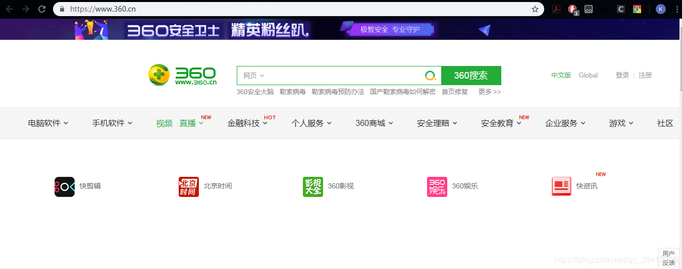This screenshot has width=682, height=269.
Task: Click the 登录 login link
Action: (x=622, y=75)
